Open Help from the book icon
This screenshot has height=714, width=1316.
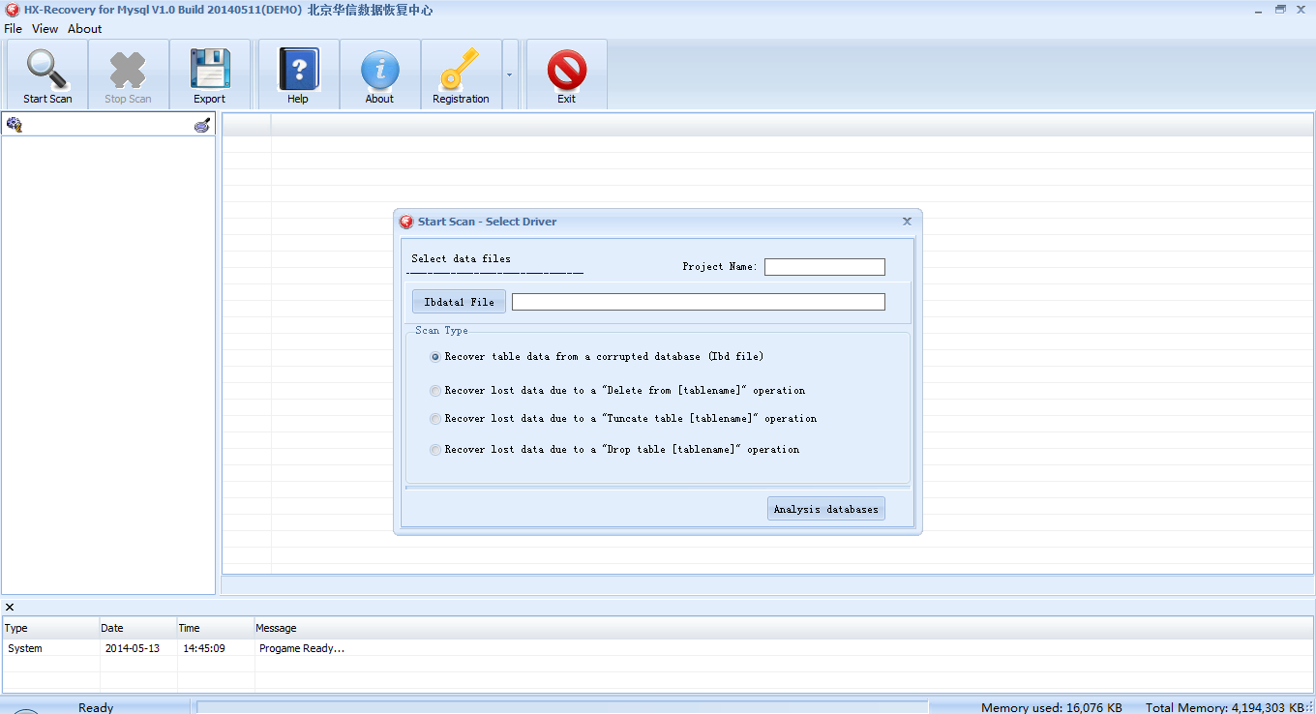(x=298, y=70)
